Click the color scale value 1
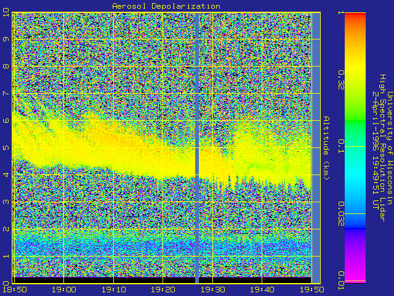The height and width of the screenshot is (296, 394). click(x=340, y=12)
